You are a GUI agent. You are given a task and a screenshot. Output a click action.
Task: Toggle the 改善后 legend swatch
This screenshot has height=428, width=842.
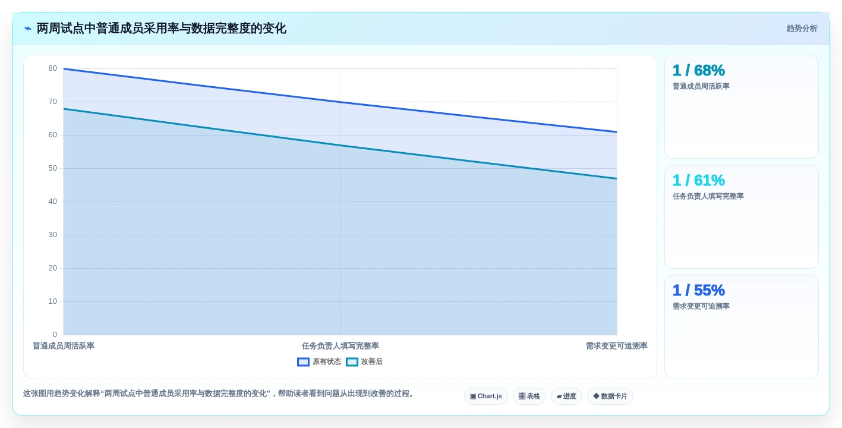coord(352,362)
